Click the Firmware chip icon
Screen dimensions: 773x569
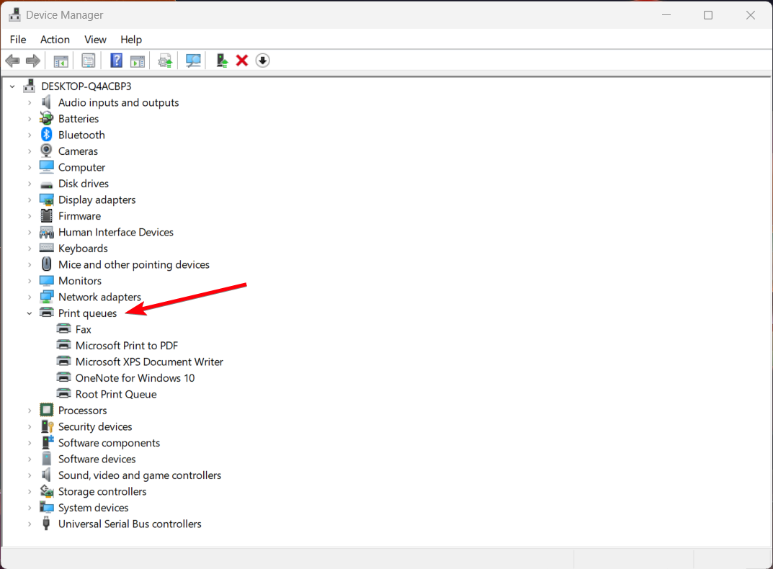(x=46, y=215)
